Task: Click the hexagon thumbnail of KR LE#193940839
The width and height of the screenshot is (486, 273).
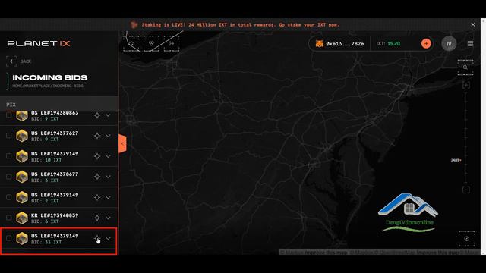Action: 22,218
